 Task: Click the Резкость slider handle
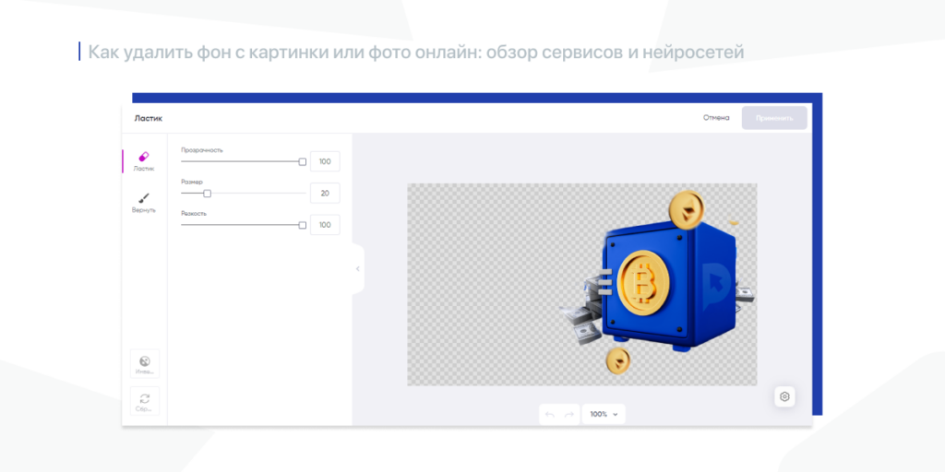303,225
